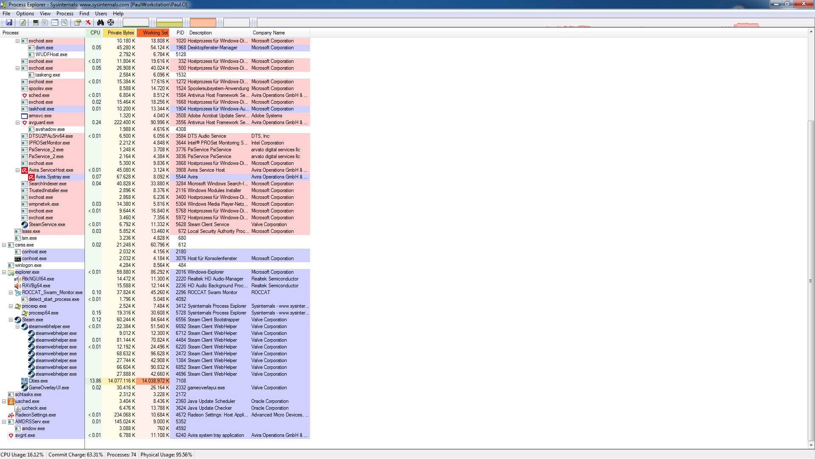
Task: Click the avguard.exe shield icon
Action: pos(25,122)
